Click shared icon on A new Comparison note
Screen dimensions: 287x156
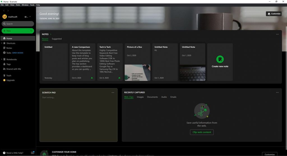pyautogui.click(x=92, y=78)
